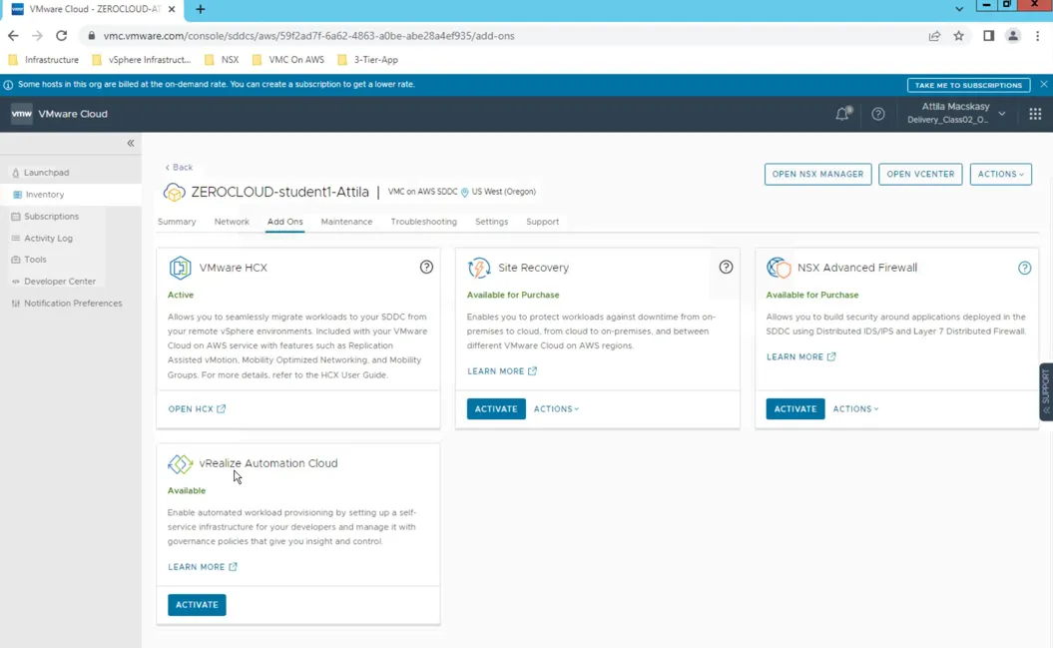Collapse the left navigation sidebar
Viewport: 1053px width, 648px height.
click(131, 143)
